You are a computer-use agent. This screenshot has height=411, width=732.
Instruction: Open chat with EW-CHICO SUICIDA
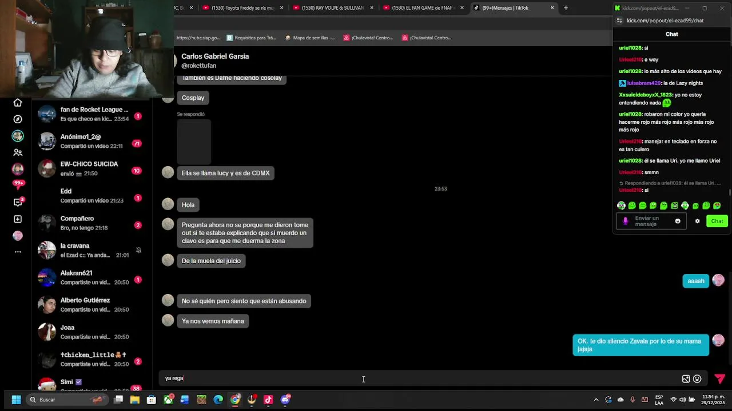click(x=91, y=168)
